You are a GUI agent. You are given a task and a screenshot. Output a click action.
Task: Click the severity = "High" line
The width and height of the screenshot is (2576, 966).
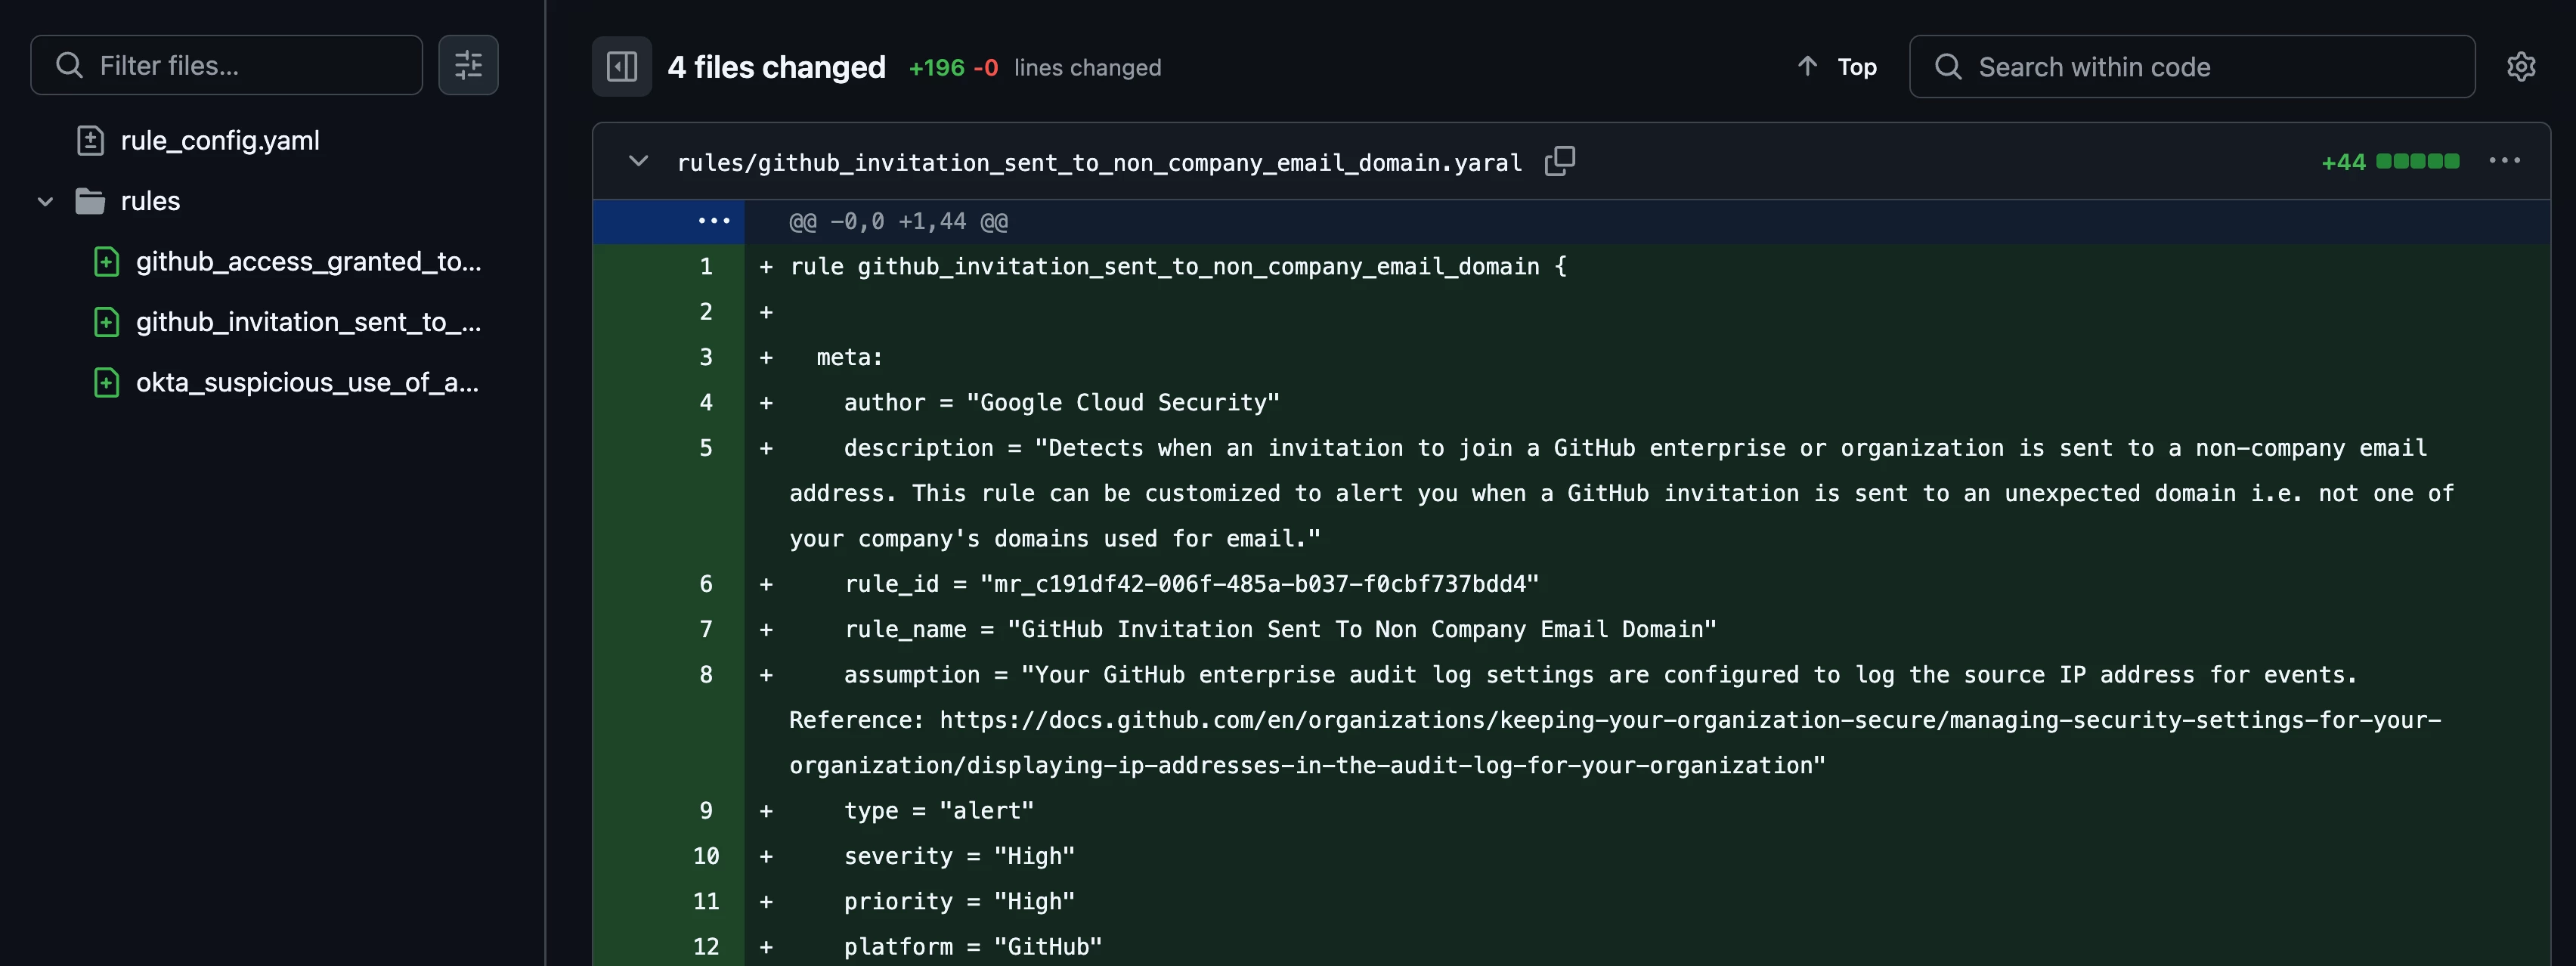[959, 857]
